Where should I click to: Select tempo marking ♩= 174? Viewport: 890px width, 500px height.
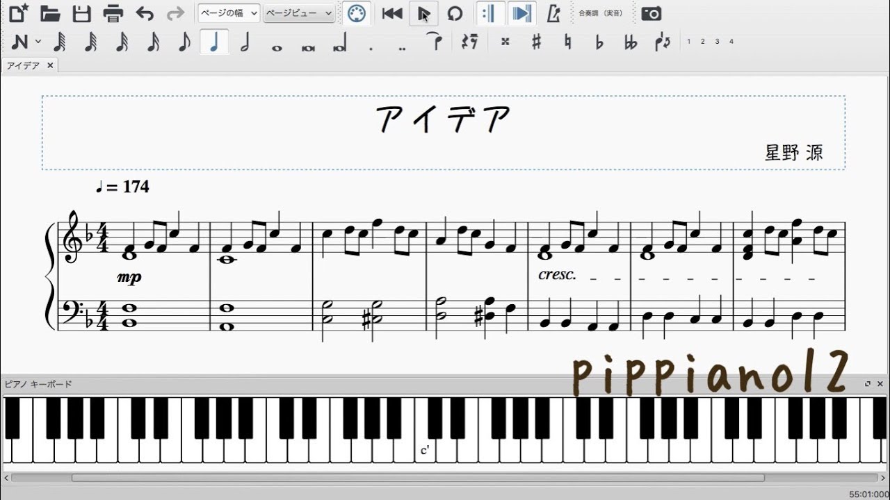pyautogui.click(x=122, y=187)
